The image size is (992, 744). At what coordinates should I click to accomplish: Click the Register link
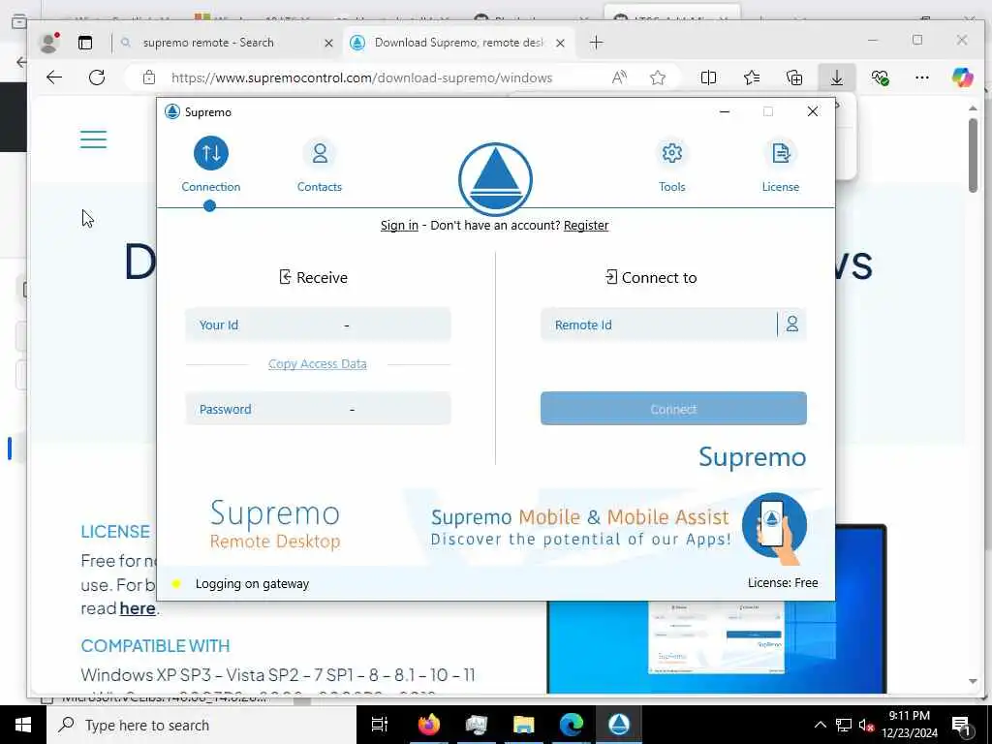(586, 225)
